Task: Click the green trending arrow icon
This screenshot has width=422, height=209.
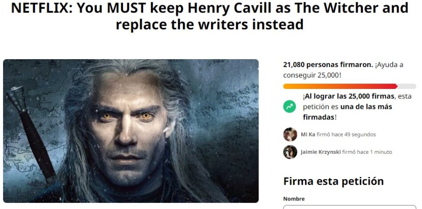Action: pos(290,107)
